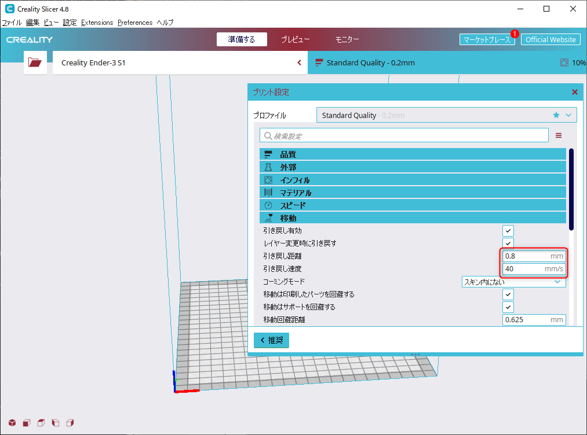
Task: Select the left side view cube icon
Action: tap(56, 423)
